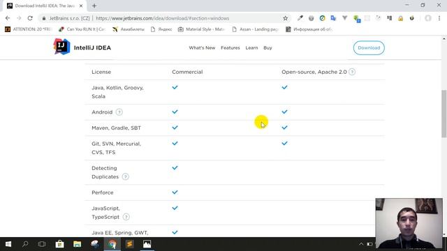447x251 pixels.
Task: Open File Explorer from the taskbar
Action: click(77, 244)
